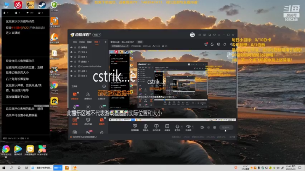Viewport: 305px width, 171px height.
Task: Open the second scene tab
Action: (x=82, y=42)
